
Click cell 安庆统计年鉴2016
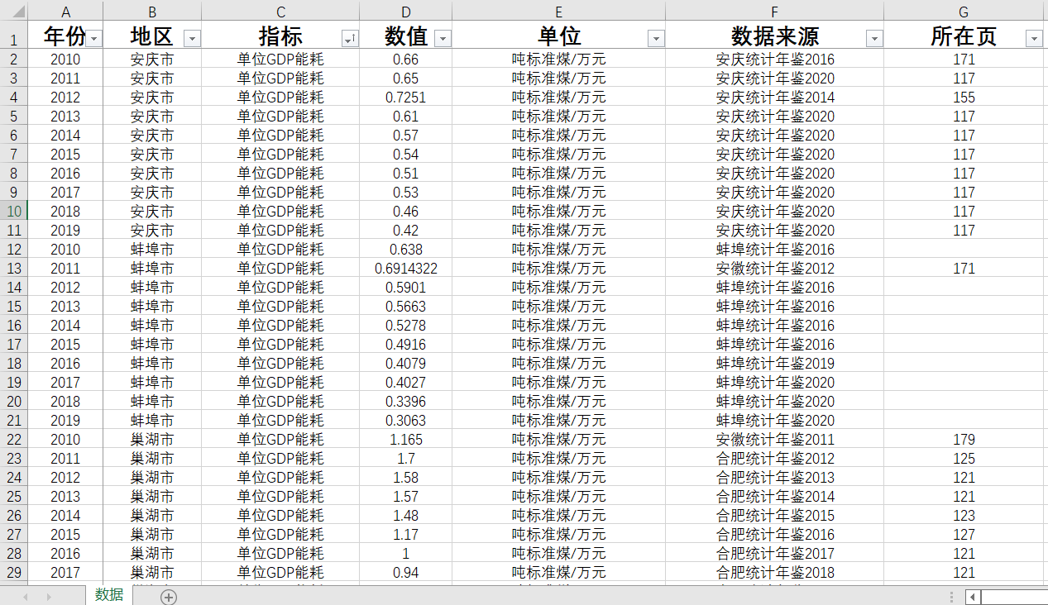pos(775,59)
